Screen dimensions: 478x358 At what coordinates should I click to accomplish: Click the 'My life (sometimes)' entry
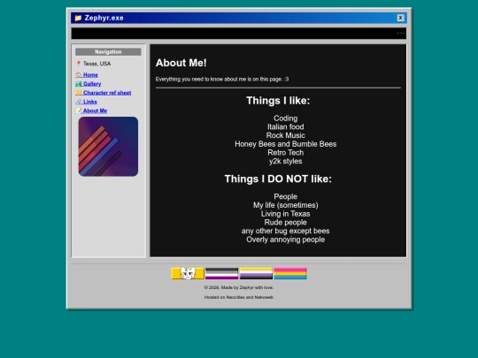pos(286,205)
